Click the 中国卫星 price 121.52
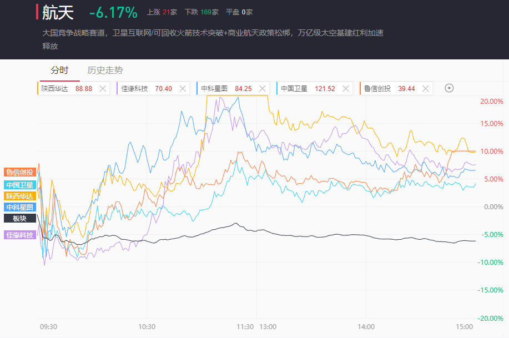Image resolution: width=509 pixels, height=338 pixels. [325, 88]
